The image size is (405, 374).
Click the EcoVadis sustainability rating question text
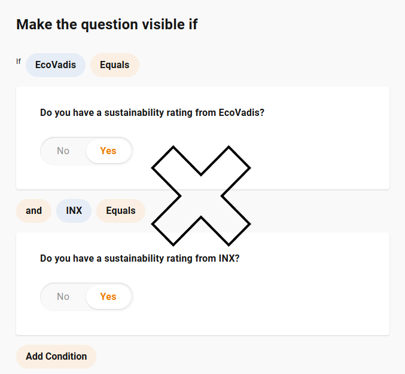[152, 112]
